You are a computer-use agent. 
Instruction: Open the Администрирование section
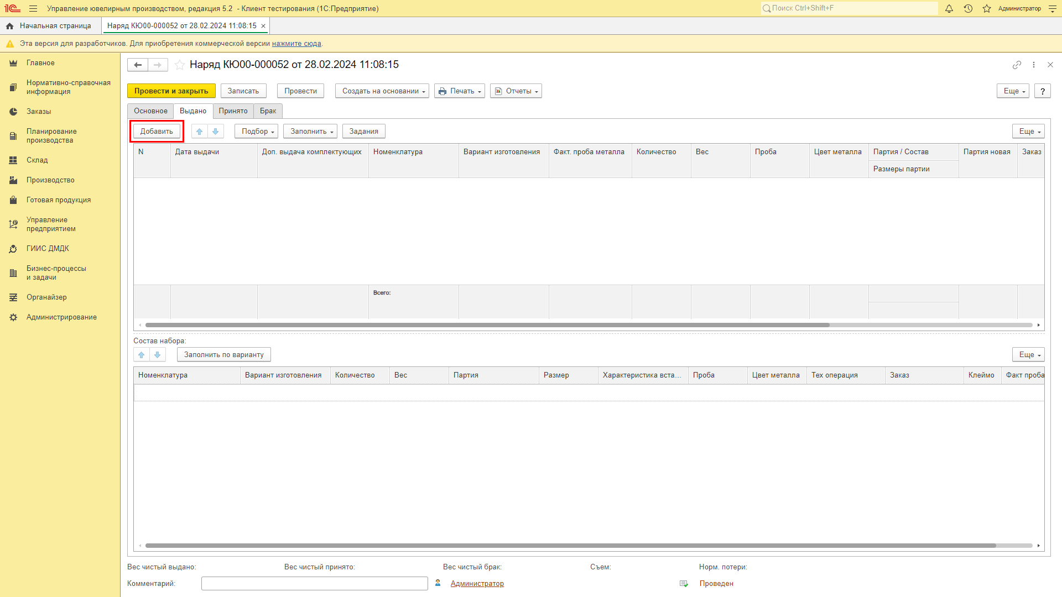coord(60,317)
